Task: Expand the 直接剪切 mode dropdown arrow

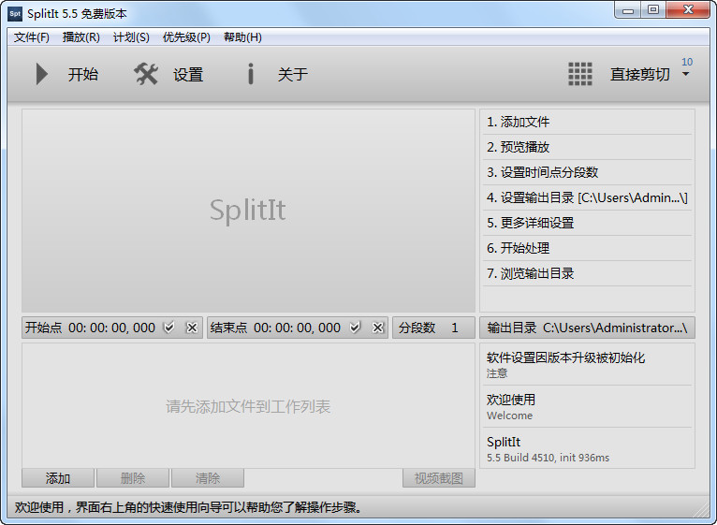Action: click(685, 74)
